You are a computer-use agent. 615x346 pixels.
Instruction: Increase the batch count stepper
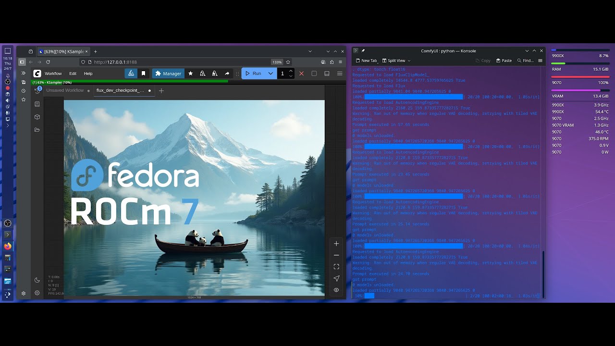(x=291, y=71)
